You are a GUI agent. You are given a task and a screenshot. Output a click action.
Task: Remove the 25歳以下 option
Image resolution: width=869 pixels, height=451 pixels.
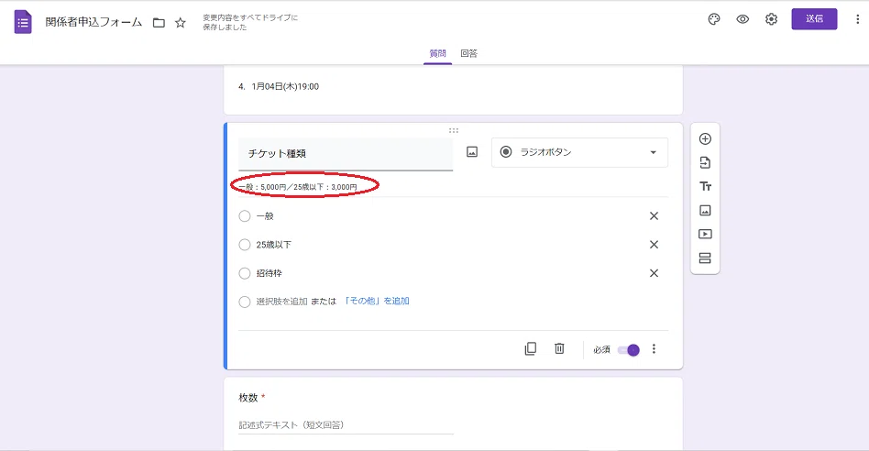(654, 245)
